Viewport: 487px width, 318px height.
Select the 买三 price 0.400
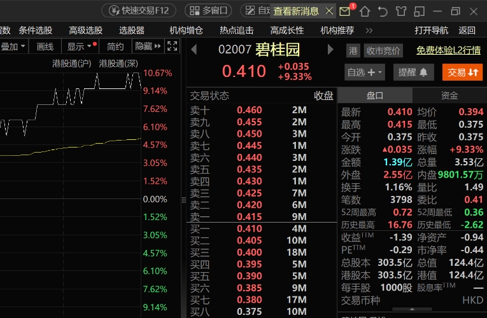coord(250,252)
